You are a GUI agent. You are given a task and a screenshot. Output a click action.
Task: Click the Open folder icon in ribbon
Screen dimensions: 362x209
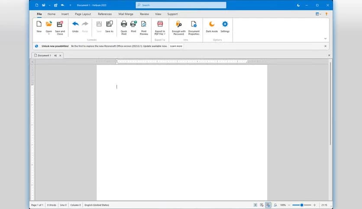48,24
